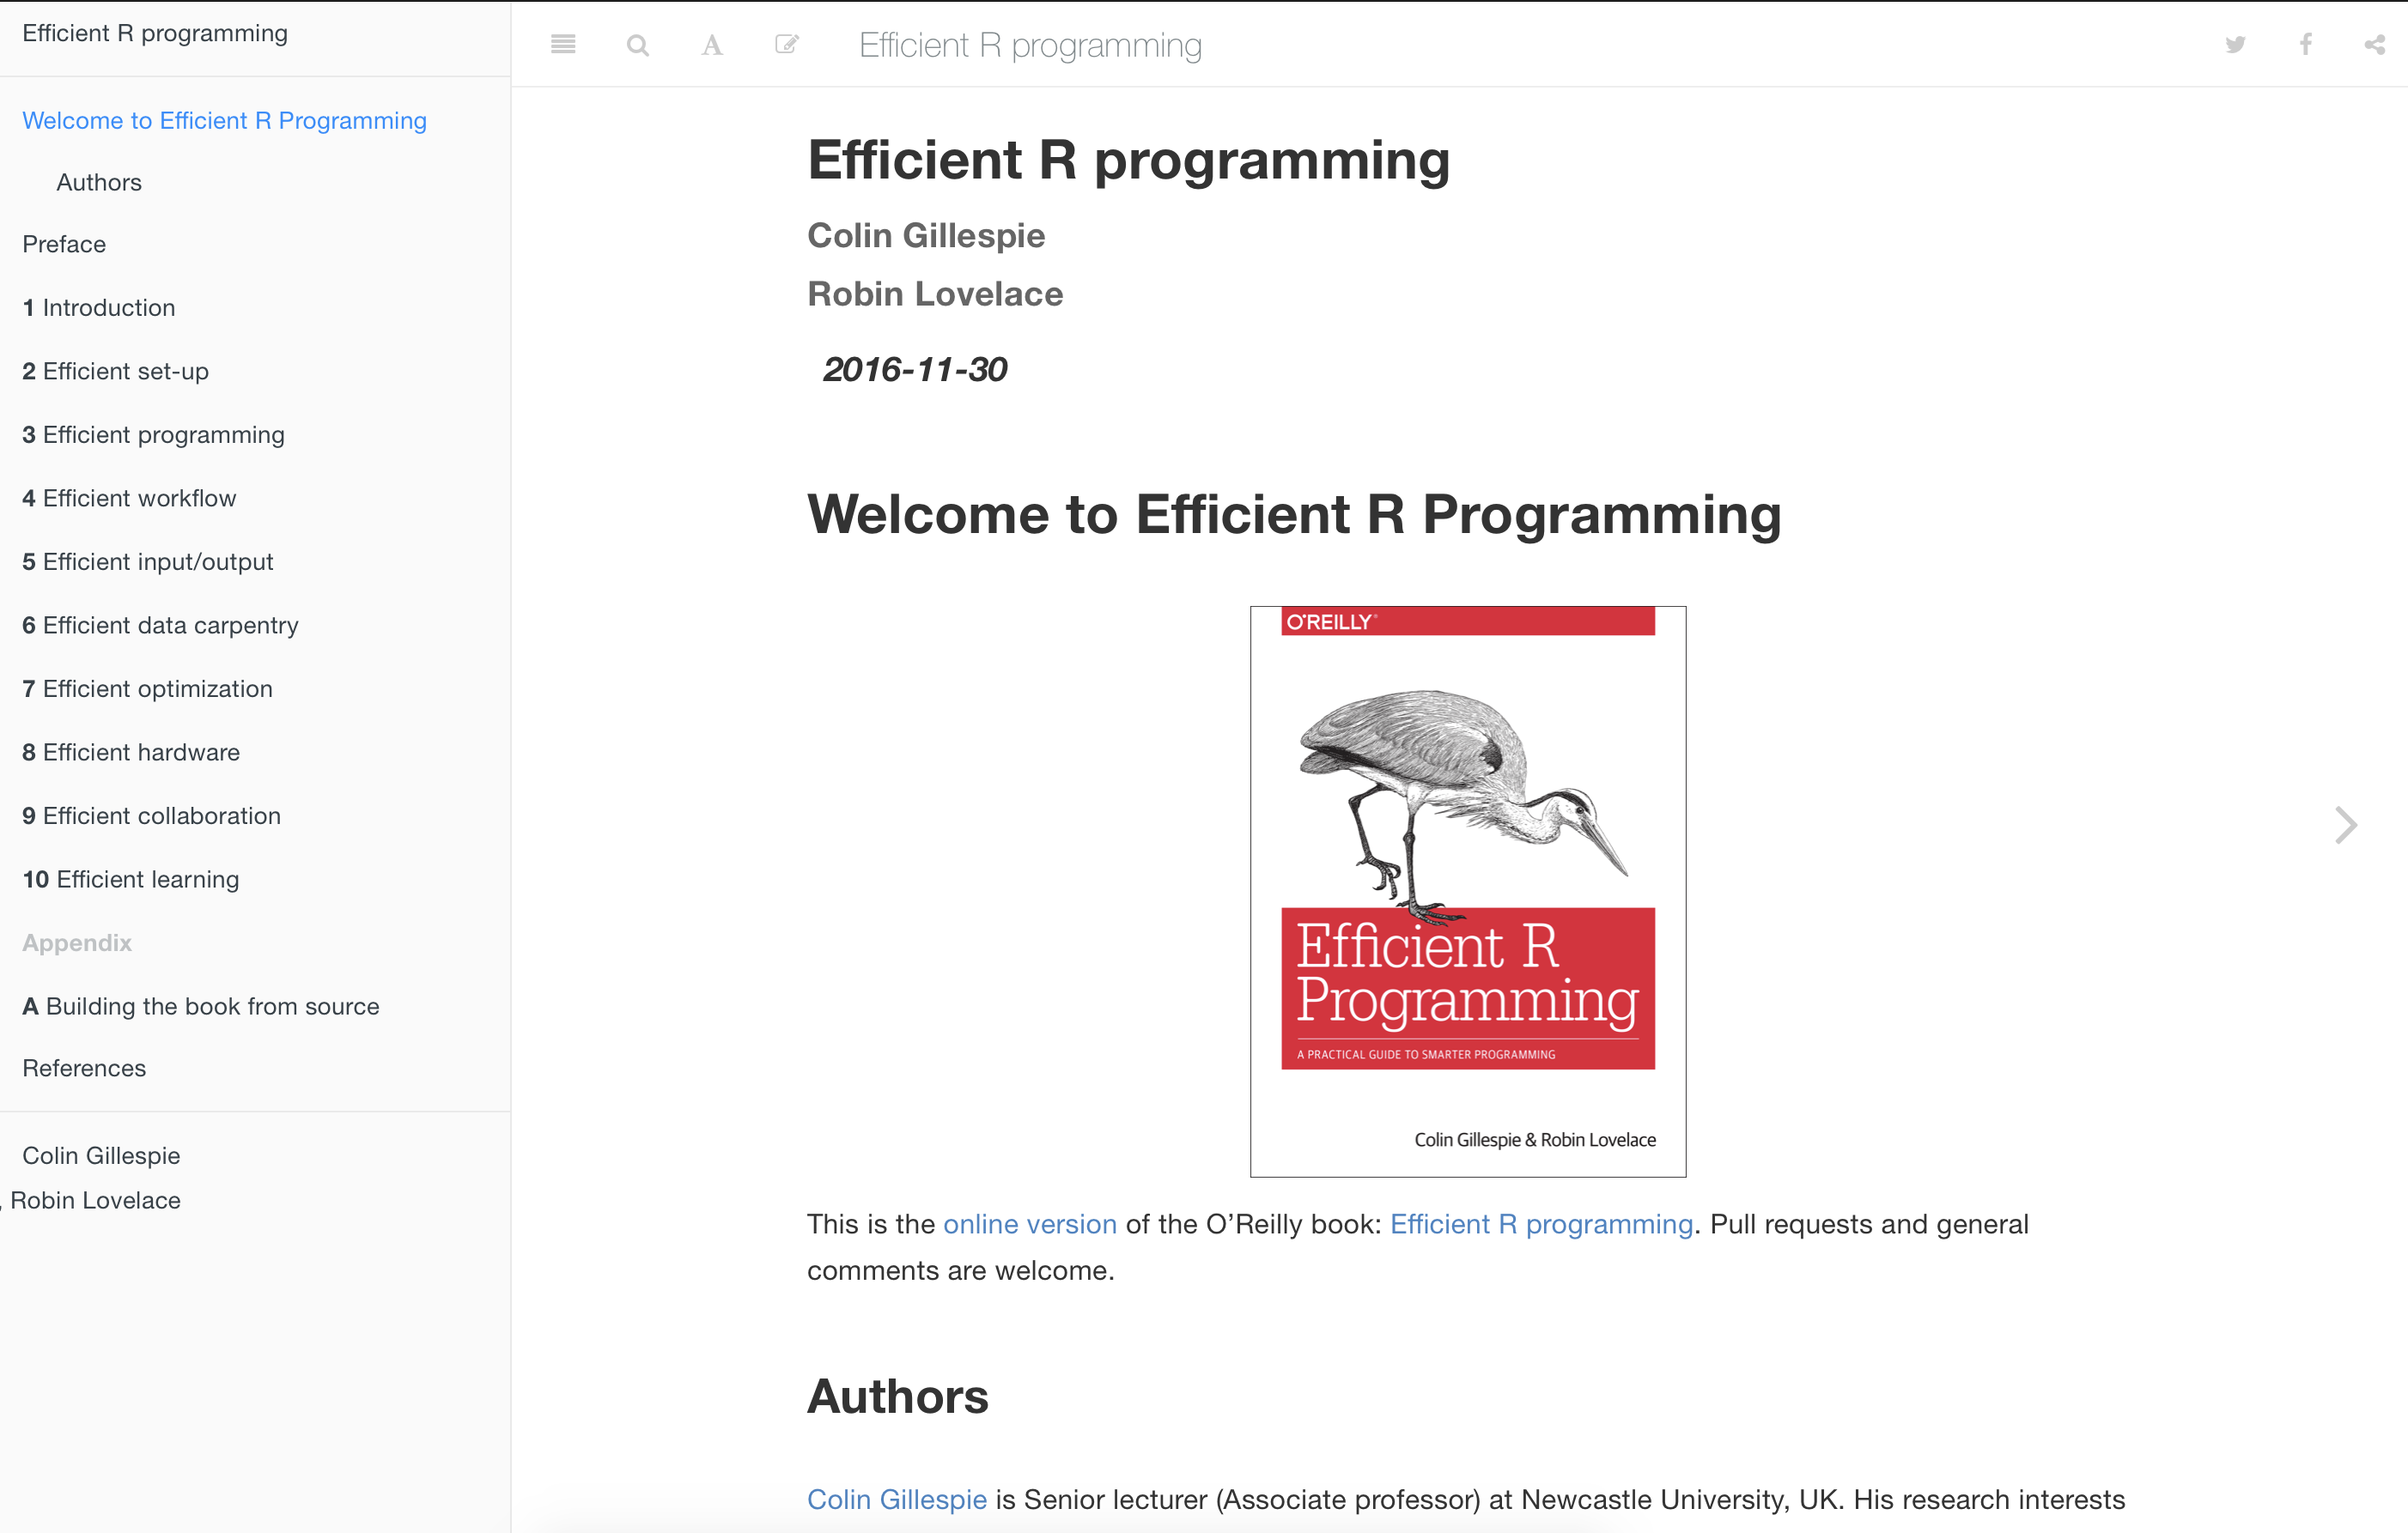Click the Welcome to Efficient R Programming heading
The image size is (2408, 1533).
click(x=1294, y=515)
